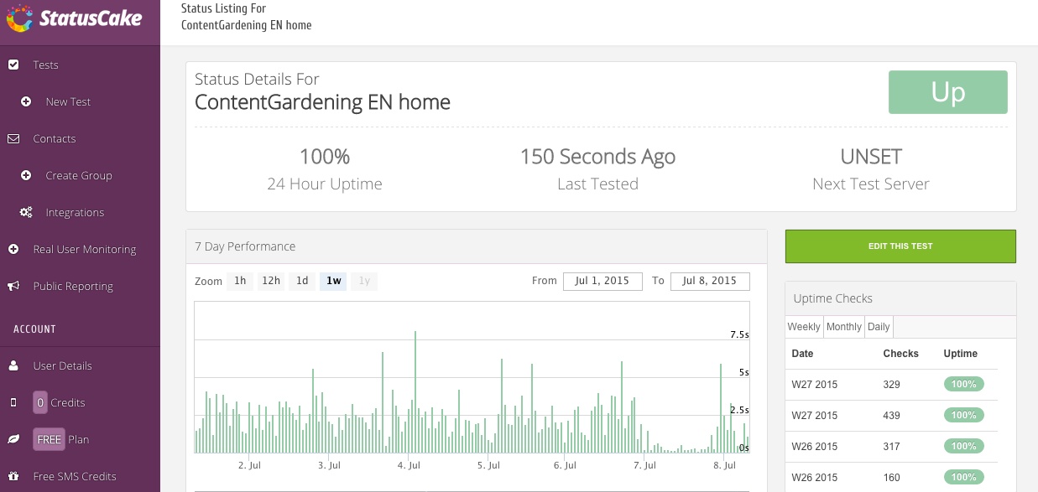Click the Plan leaf icon
Screen dimensions: 1038x492
click(x=13, y=439)
